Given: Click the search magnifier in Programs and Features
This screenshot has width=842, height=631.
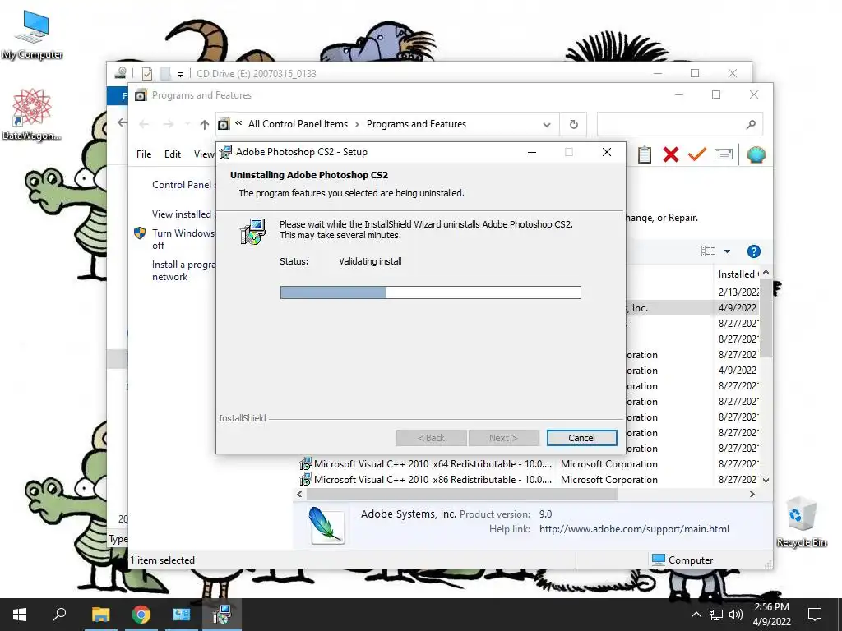Looking at the screenshot, I should click(x=751, y=125).
